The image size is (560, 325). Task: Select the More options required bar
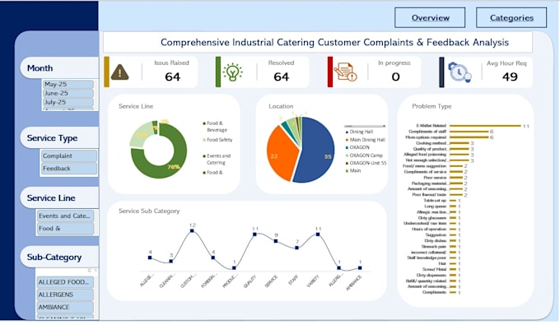[x=469, y=137]
